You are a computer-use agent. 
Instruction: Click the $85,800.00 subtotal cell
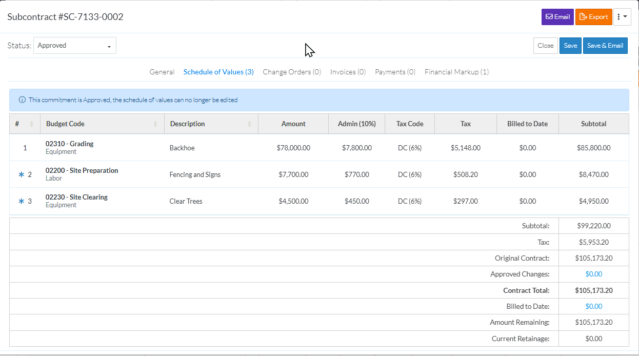(x=594, y=148)
